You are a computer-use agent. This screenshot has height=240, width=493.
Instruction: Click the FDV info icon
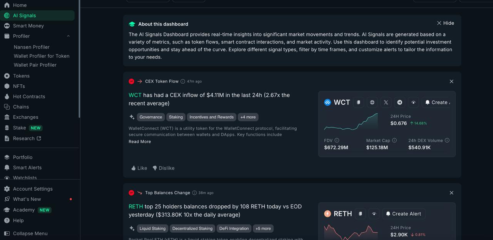click(x=337, y=140)
